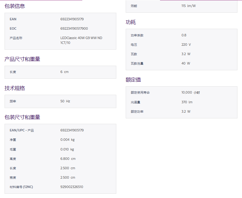Screen dimensions: 242x198
Task: Select the 包装尺寸和重量 heading
Action: pos(22,117)
